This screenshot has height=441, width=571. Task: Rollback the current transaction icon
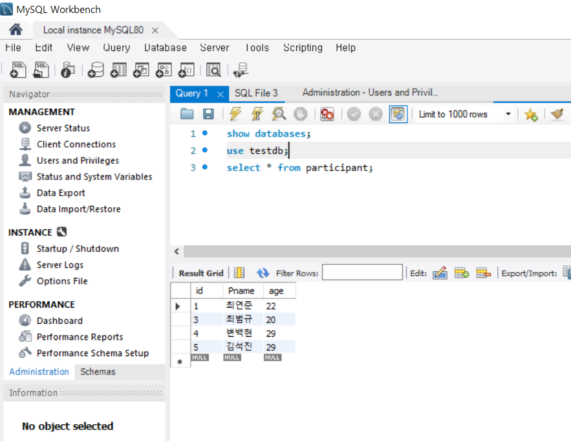tap(376, 114)
